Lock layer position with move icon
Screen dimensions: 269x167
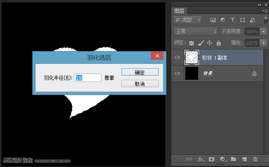[209, 43]
